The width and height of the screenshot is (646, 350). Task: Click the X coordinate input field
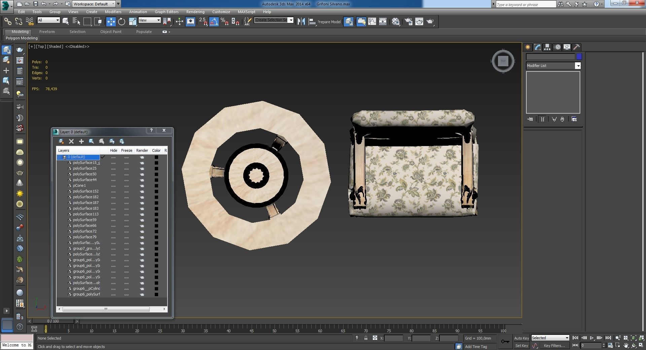(393, 338)
